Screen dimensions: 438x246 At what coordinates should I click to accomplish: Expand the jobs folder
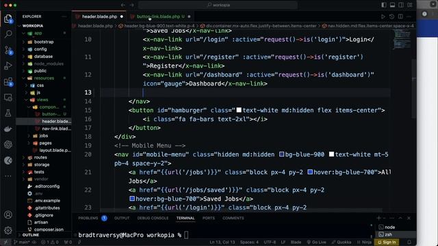44,136
